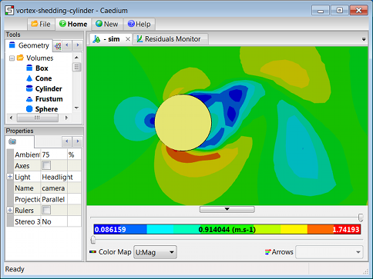The height and width of the screenshot is (279, 373).
Task: Click left arrow in Properties tab strip
Action: (67, 141)
